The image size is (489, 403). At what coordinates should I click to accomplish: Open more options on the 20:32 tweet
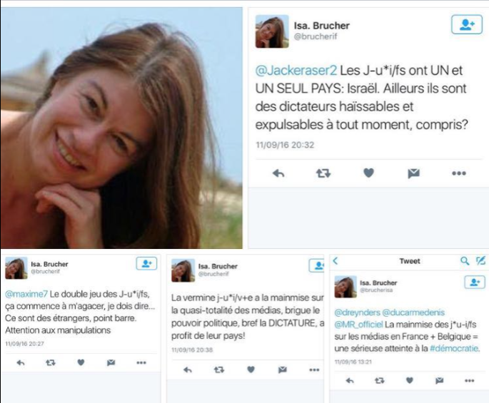pyautogui.click(x=459, y=173)
